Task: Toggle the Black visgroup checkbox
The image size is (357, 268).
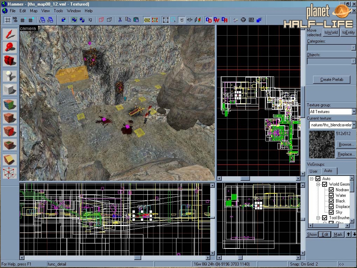Action: click(x=331, y=201)
